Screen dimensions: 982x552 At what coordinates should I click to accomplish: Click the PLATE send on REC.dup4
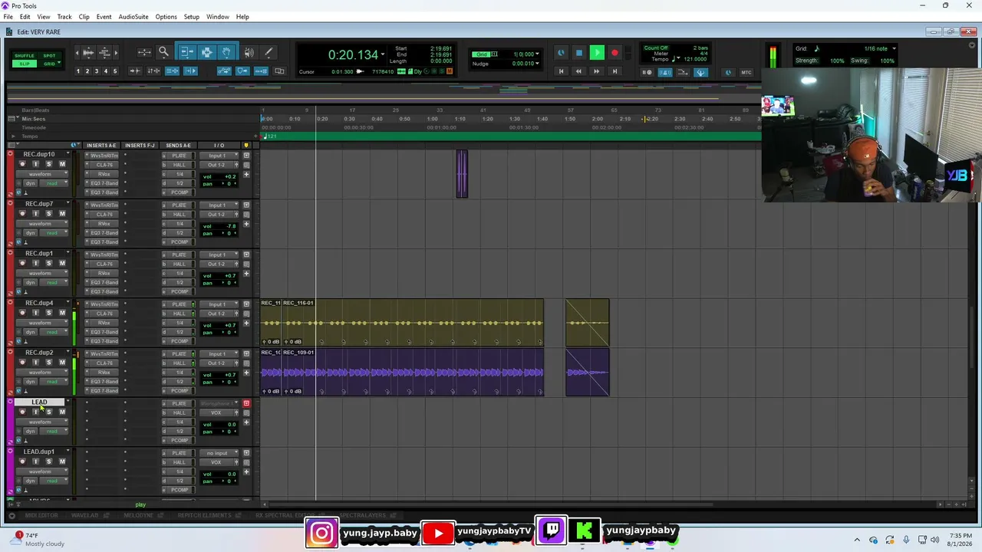click(x=179, y=304)
